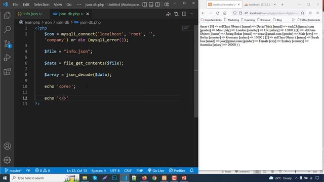Open the Search view in activity bar

coord(7,29)
